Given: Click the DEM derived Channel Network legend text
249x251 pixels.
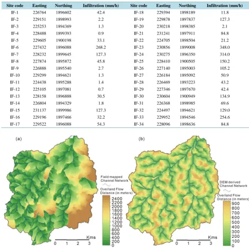Looking at the screenshot, I should click(234, 184).
